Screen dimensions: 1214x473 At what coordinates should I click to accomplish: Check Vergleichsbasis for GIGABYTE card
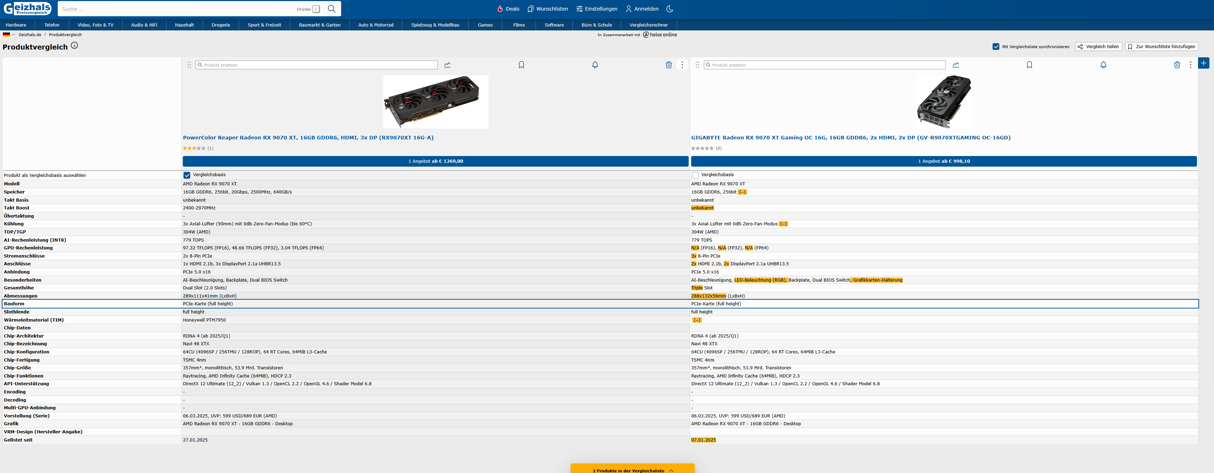[x=695, y=175]
